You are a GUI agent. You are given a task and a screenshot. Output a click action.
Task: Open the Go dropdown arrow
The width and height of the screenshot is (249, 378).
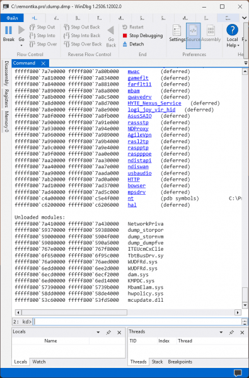pos(21,45)
